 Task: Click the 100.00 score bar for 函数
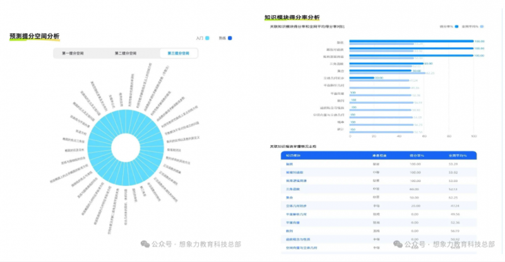pos(410,42)
